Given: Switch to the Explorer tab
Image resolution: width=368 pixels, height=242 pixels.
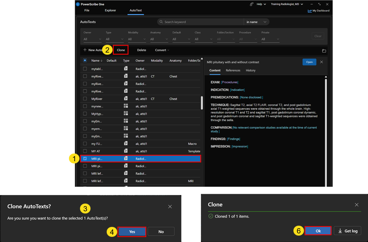Looking at the screenshot, I should point(110,10).
